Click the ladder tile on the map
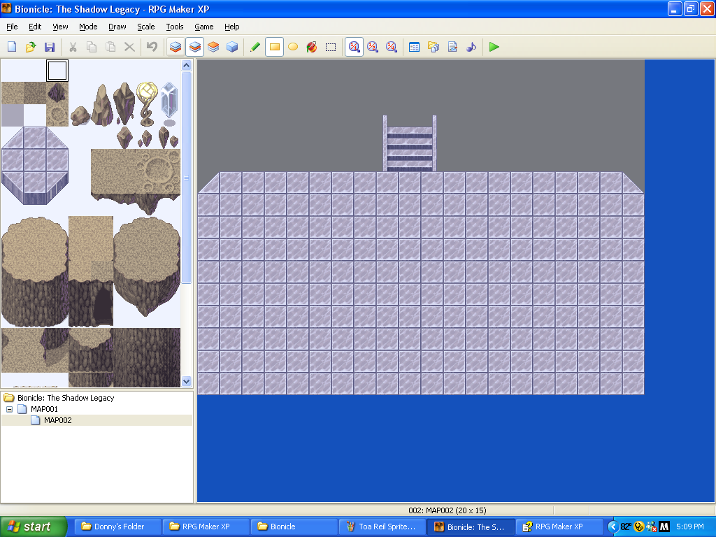The width and height of the screenshot is (716, 537). [410, 144]
